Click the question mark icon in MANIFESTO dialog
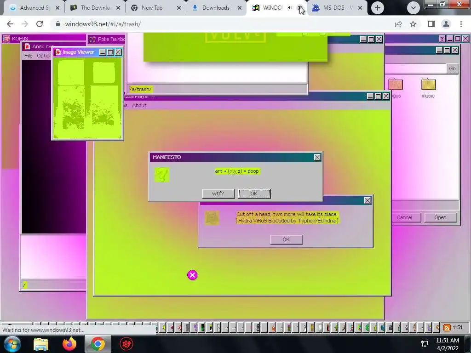 coord(162,175)
